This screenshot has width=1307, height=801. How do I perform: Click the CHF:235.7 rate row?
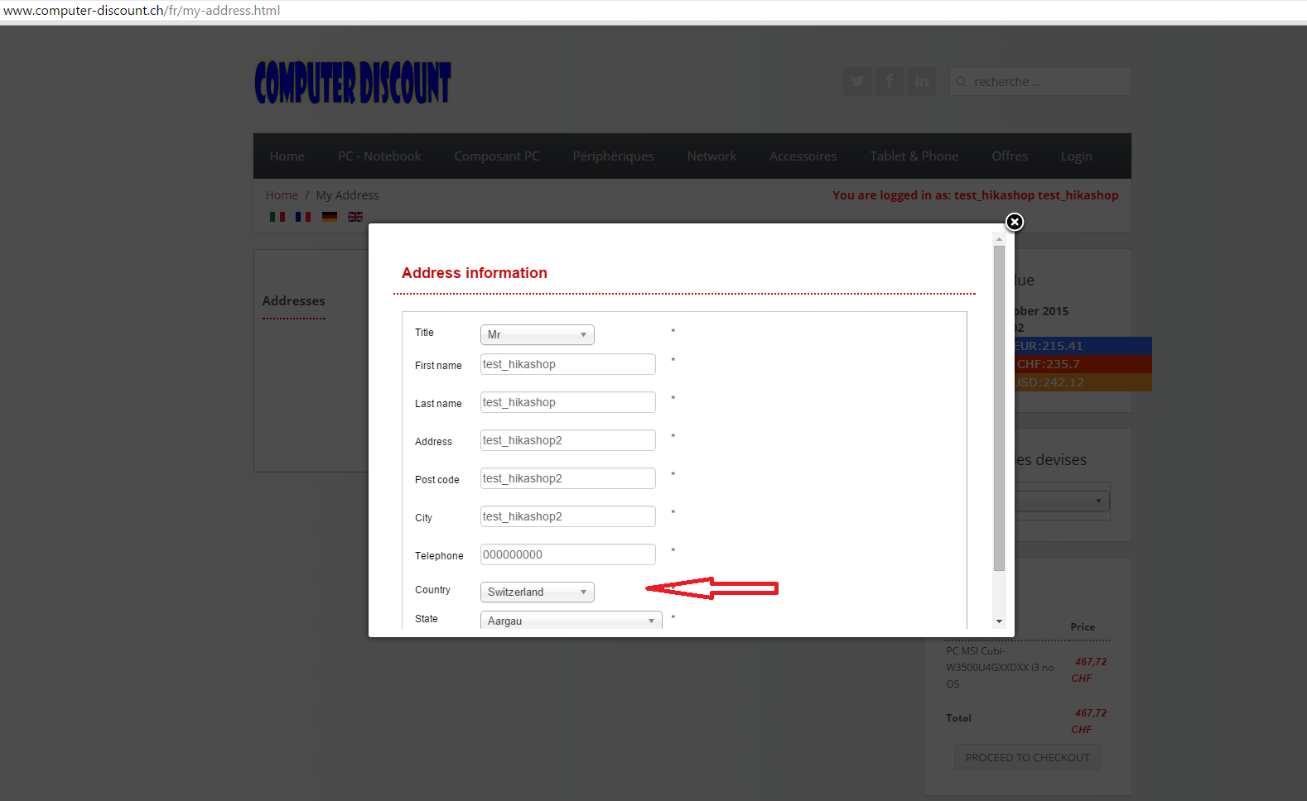click(x=1083, y=364)
